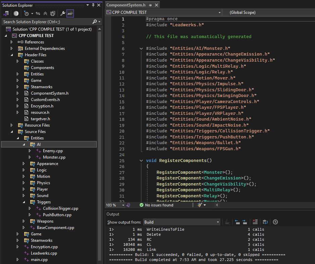This screenshot has width=315, height=264.
Task: Click the code cleanup broom icon
Action: pos(200,205)
